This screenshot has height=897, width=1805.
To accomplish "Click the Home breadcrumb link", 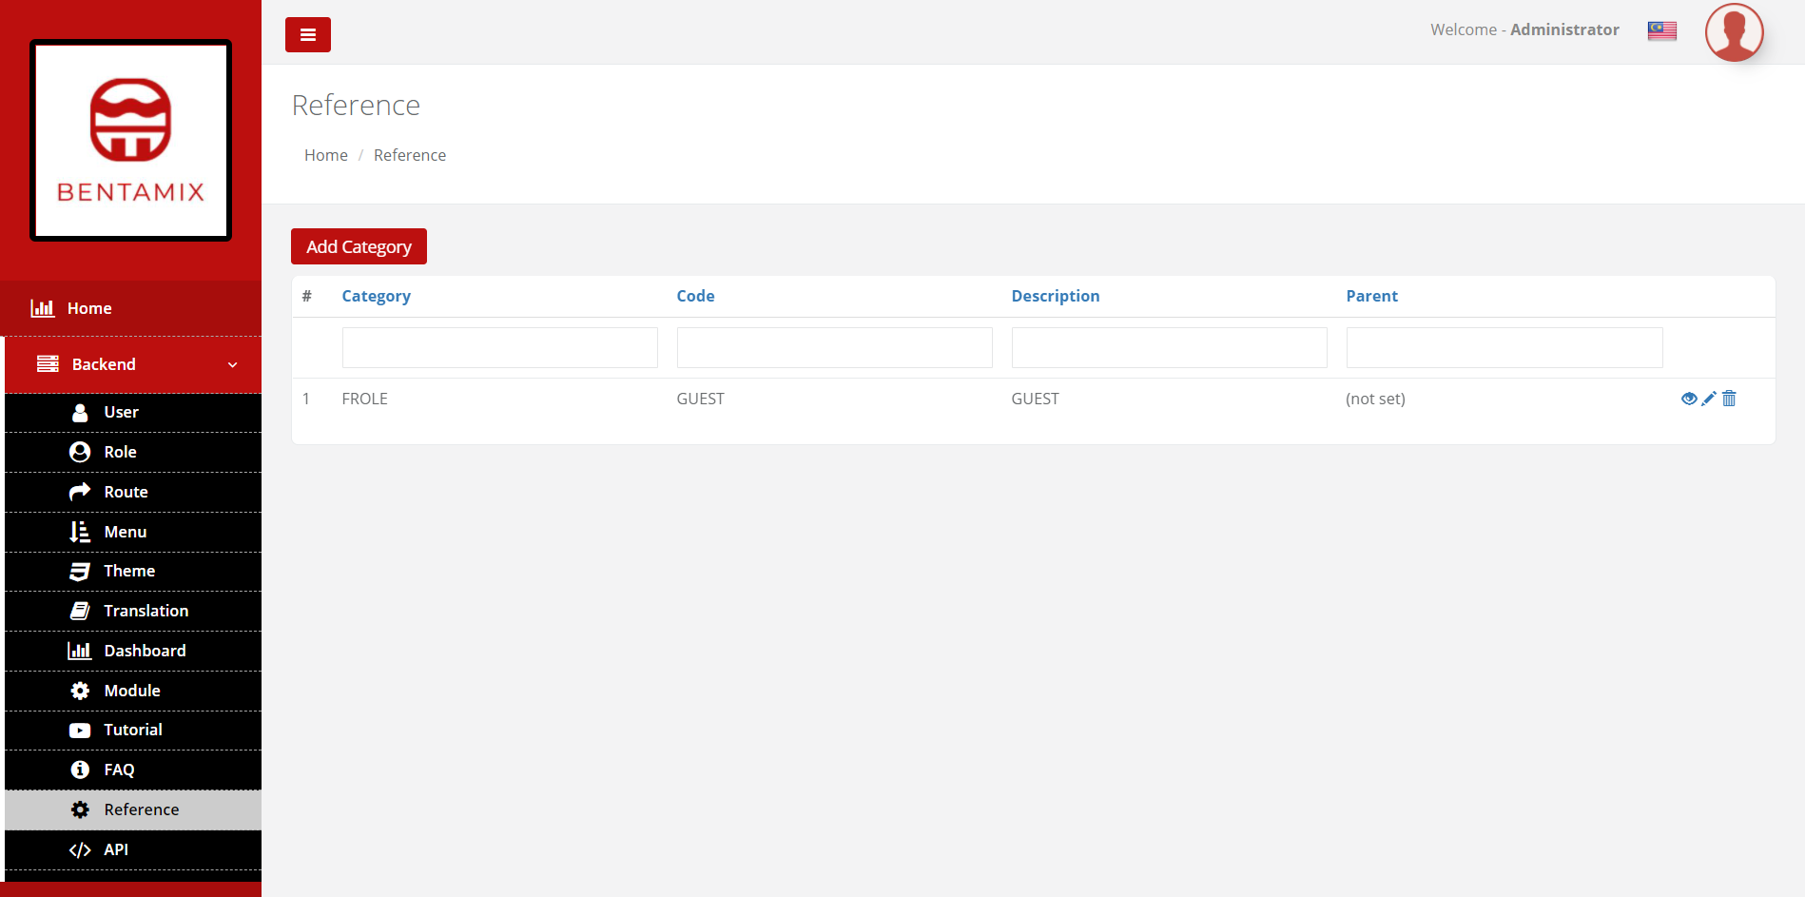I will coord(325,155).
